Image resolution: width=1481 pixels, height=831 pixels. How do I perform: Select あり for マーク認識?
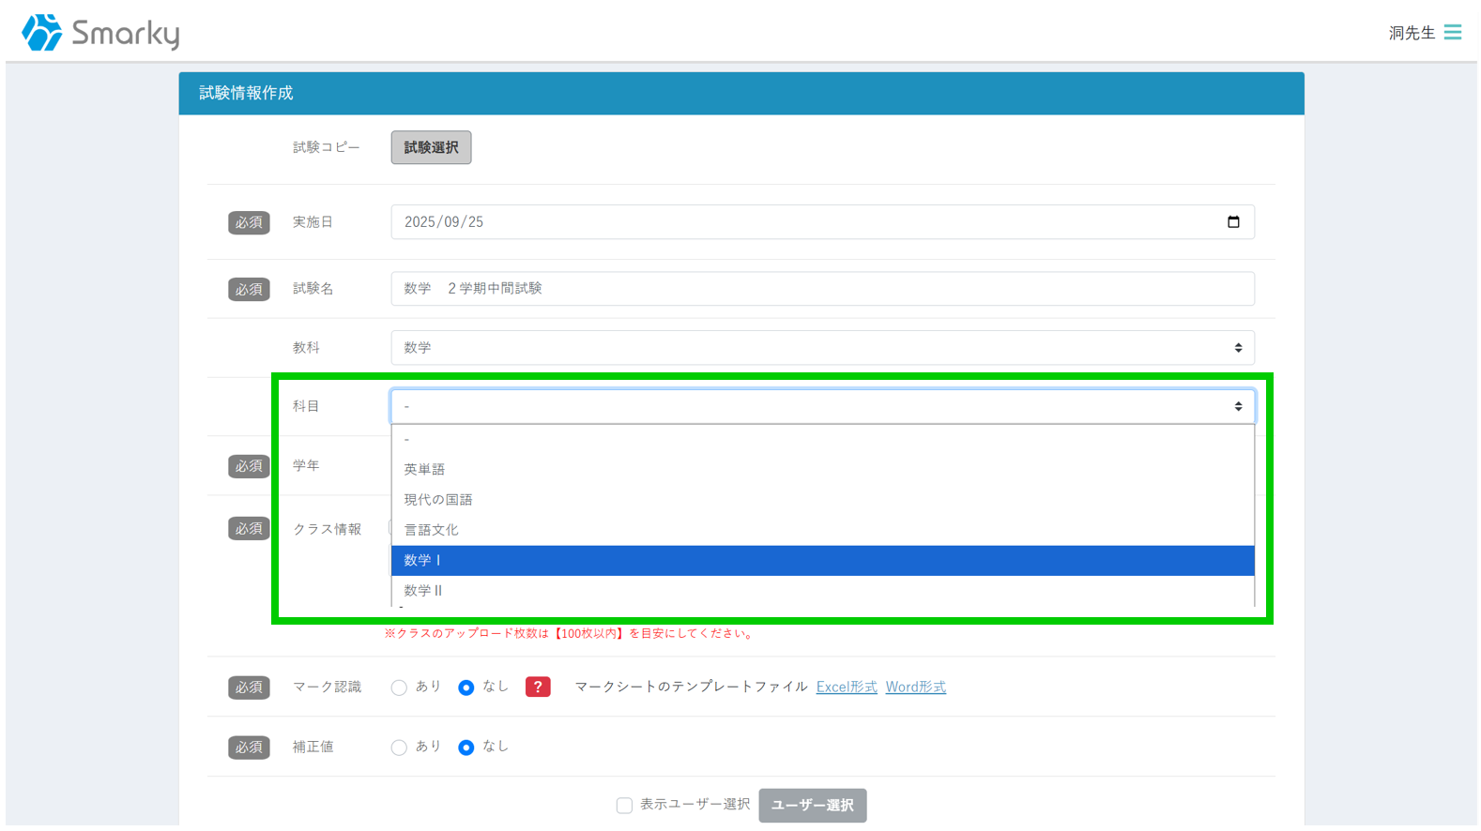click(400, 688)
